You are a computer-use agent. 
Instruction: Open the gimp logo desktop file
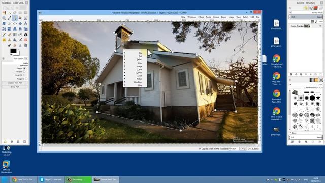(276, 131)
